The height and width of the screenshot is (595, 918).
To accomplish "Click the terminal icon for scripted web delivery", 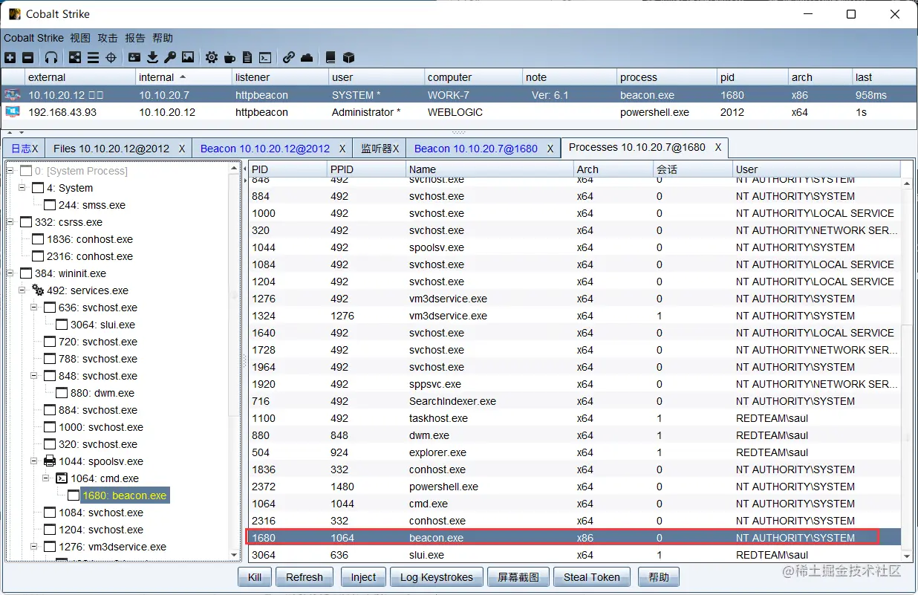I will 265,57.
